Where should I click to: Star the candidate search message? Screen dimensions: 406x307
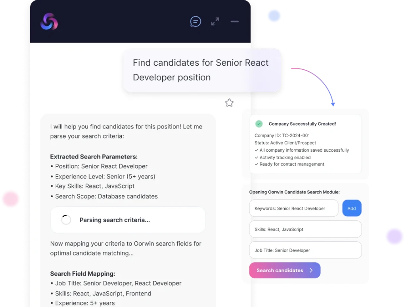[229, 103]
